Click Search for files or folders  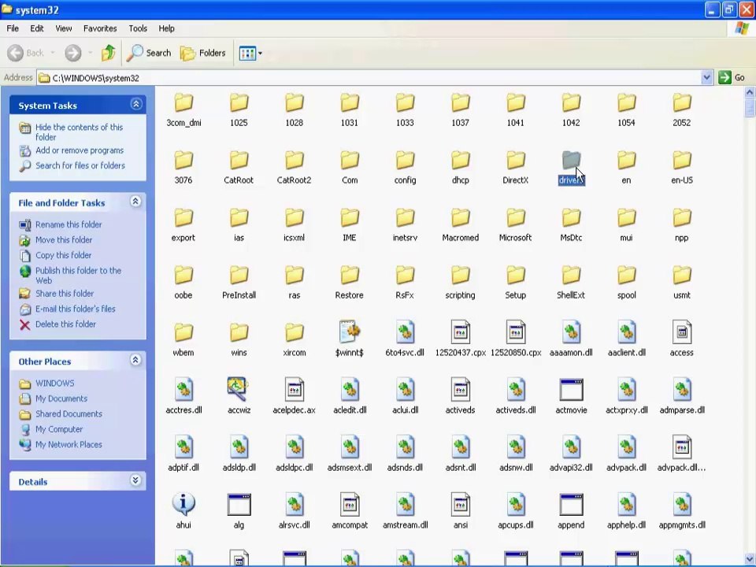coord(80,165)
